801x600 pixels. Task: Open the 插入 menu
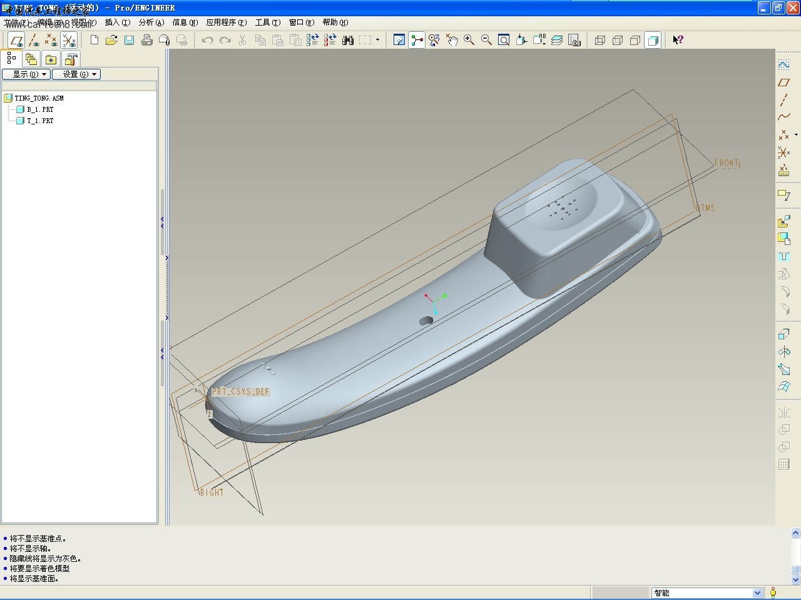point(118,22)
